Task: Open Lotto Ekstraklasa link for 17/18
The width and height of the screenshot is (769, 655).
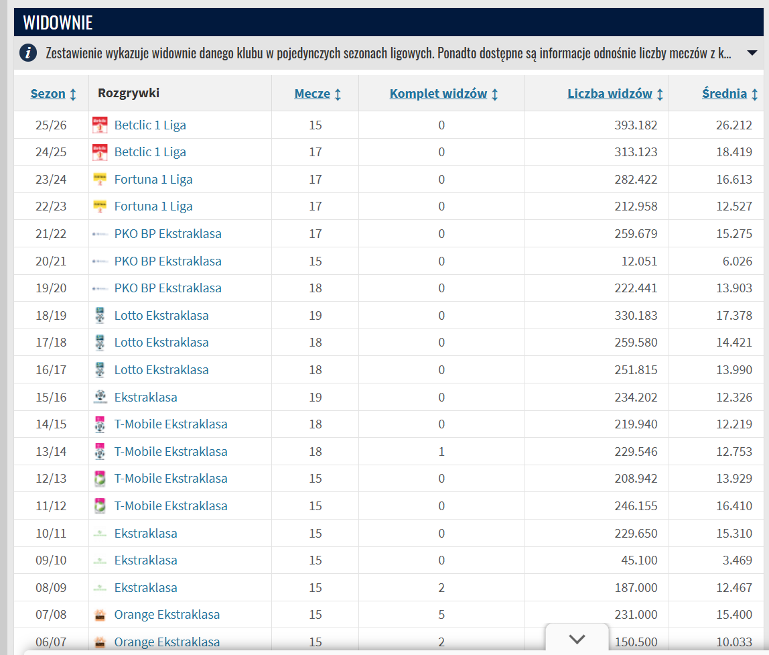Action: (161, 342)
